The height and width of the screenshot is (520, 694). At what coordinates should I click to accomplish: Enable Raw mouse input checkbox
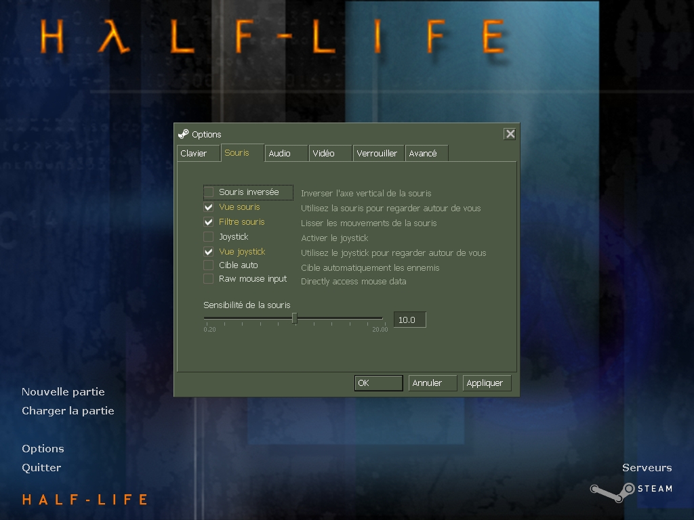[x=209, y=279]
